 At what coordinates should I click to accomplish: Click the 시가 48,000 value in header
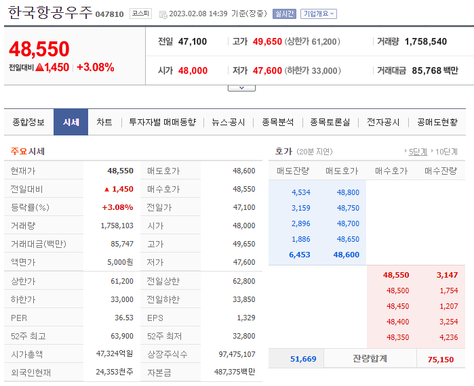(x=193, y=70)
